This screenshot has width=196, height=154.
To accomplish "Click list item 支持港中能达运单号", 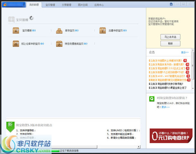I will pyautogui.click(x=120, y=134).
